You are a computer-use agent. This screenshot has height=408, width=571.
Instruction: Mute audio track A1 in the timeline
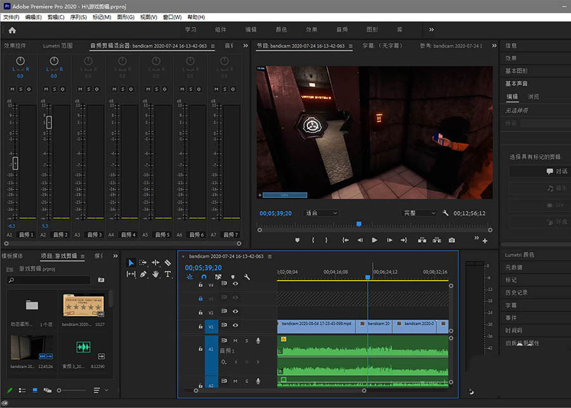pos(235,341)
